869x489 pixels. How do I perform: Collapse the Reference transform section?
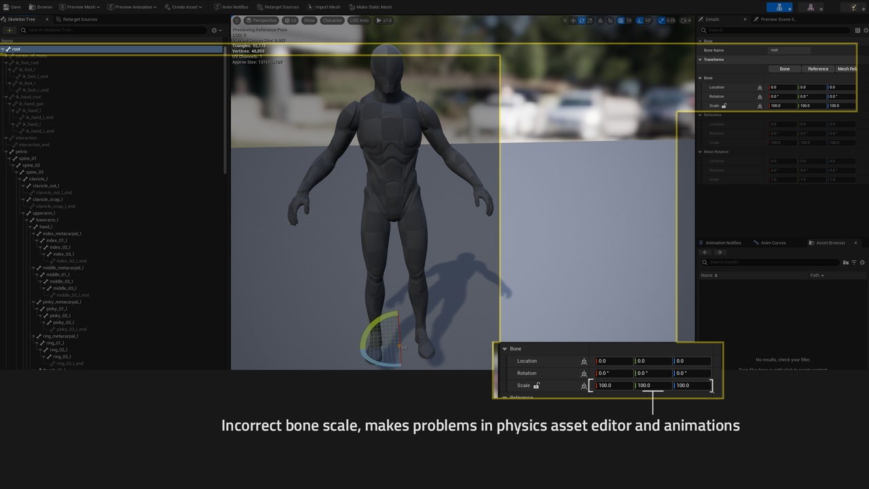[x=700, y=115]
